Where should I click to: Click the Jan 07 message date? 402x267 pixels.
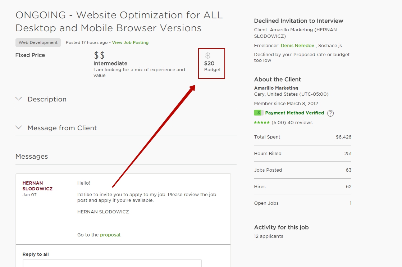coord(29,195)
